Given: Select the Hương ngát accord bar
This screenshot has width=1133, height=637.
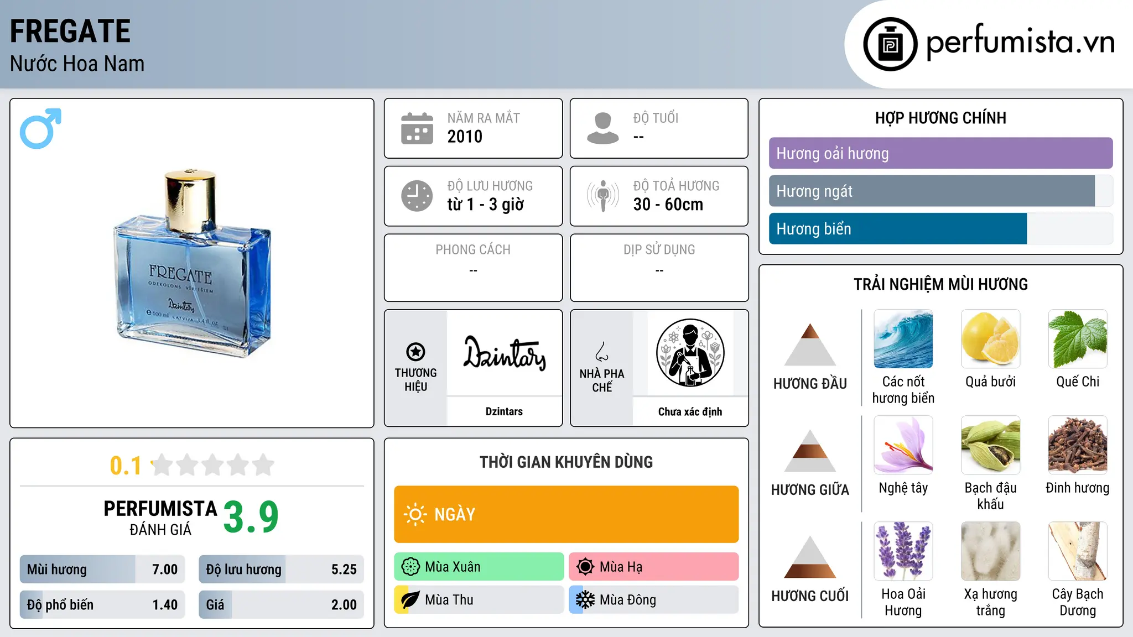Looking at the screenshot, I should pyautogui.click(x=940, y=191).
